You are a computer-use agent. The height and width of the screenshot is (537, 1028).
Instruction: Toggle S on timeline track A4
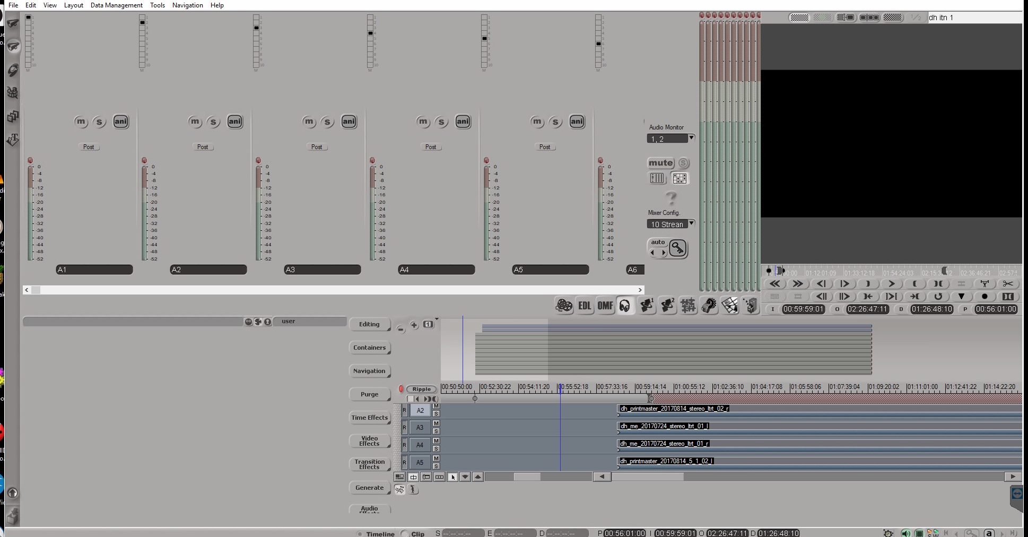(436, 449)
